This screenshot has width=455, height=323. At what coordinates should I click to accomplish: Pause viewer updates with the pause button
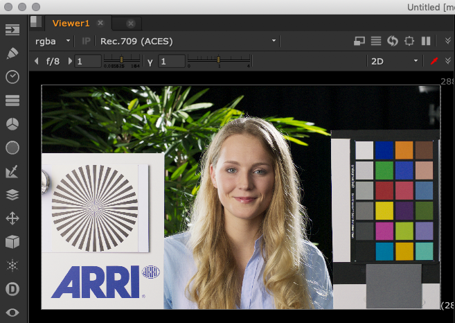coord(426,42)
